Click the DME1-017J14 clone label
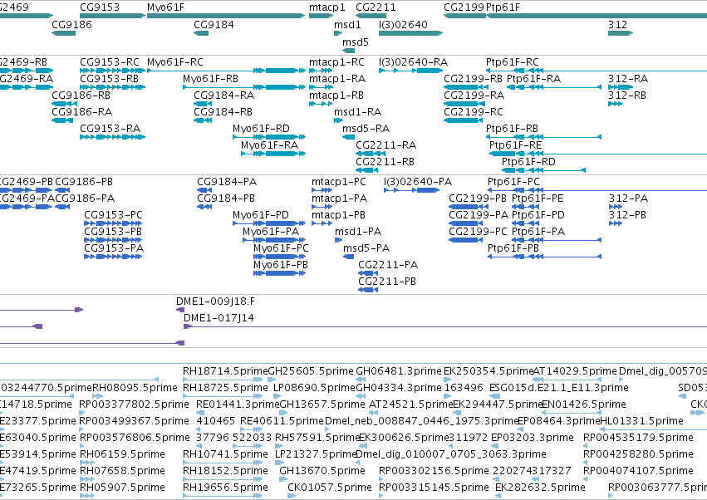The image size is (707, 500). click(x=218, y=318)
